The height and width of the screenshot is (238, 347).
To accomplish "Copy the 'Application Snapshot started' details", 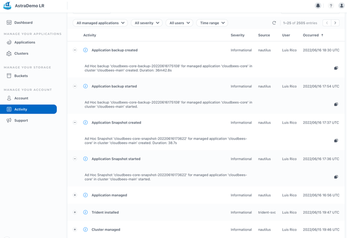I will 336,177.
